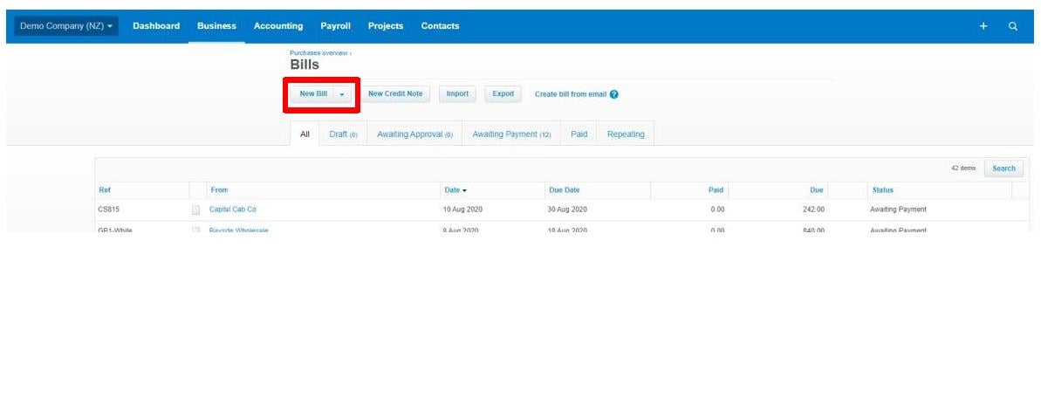
Task: Open Capital Cab Co bill link
Action: [233, 210]
